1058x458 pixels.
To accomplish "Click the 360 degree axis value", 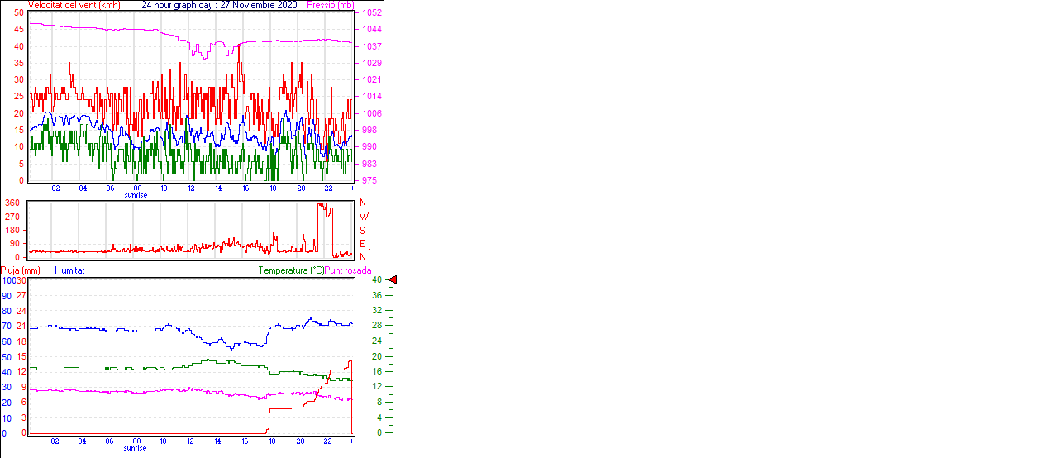I will (x=12, y=203).
